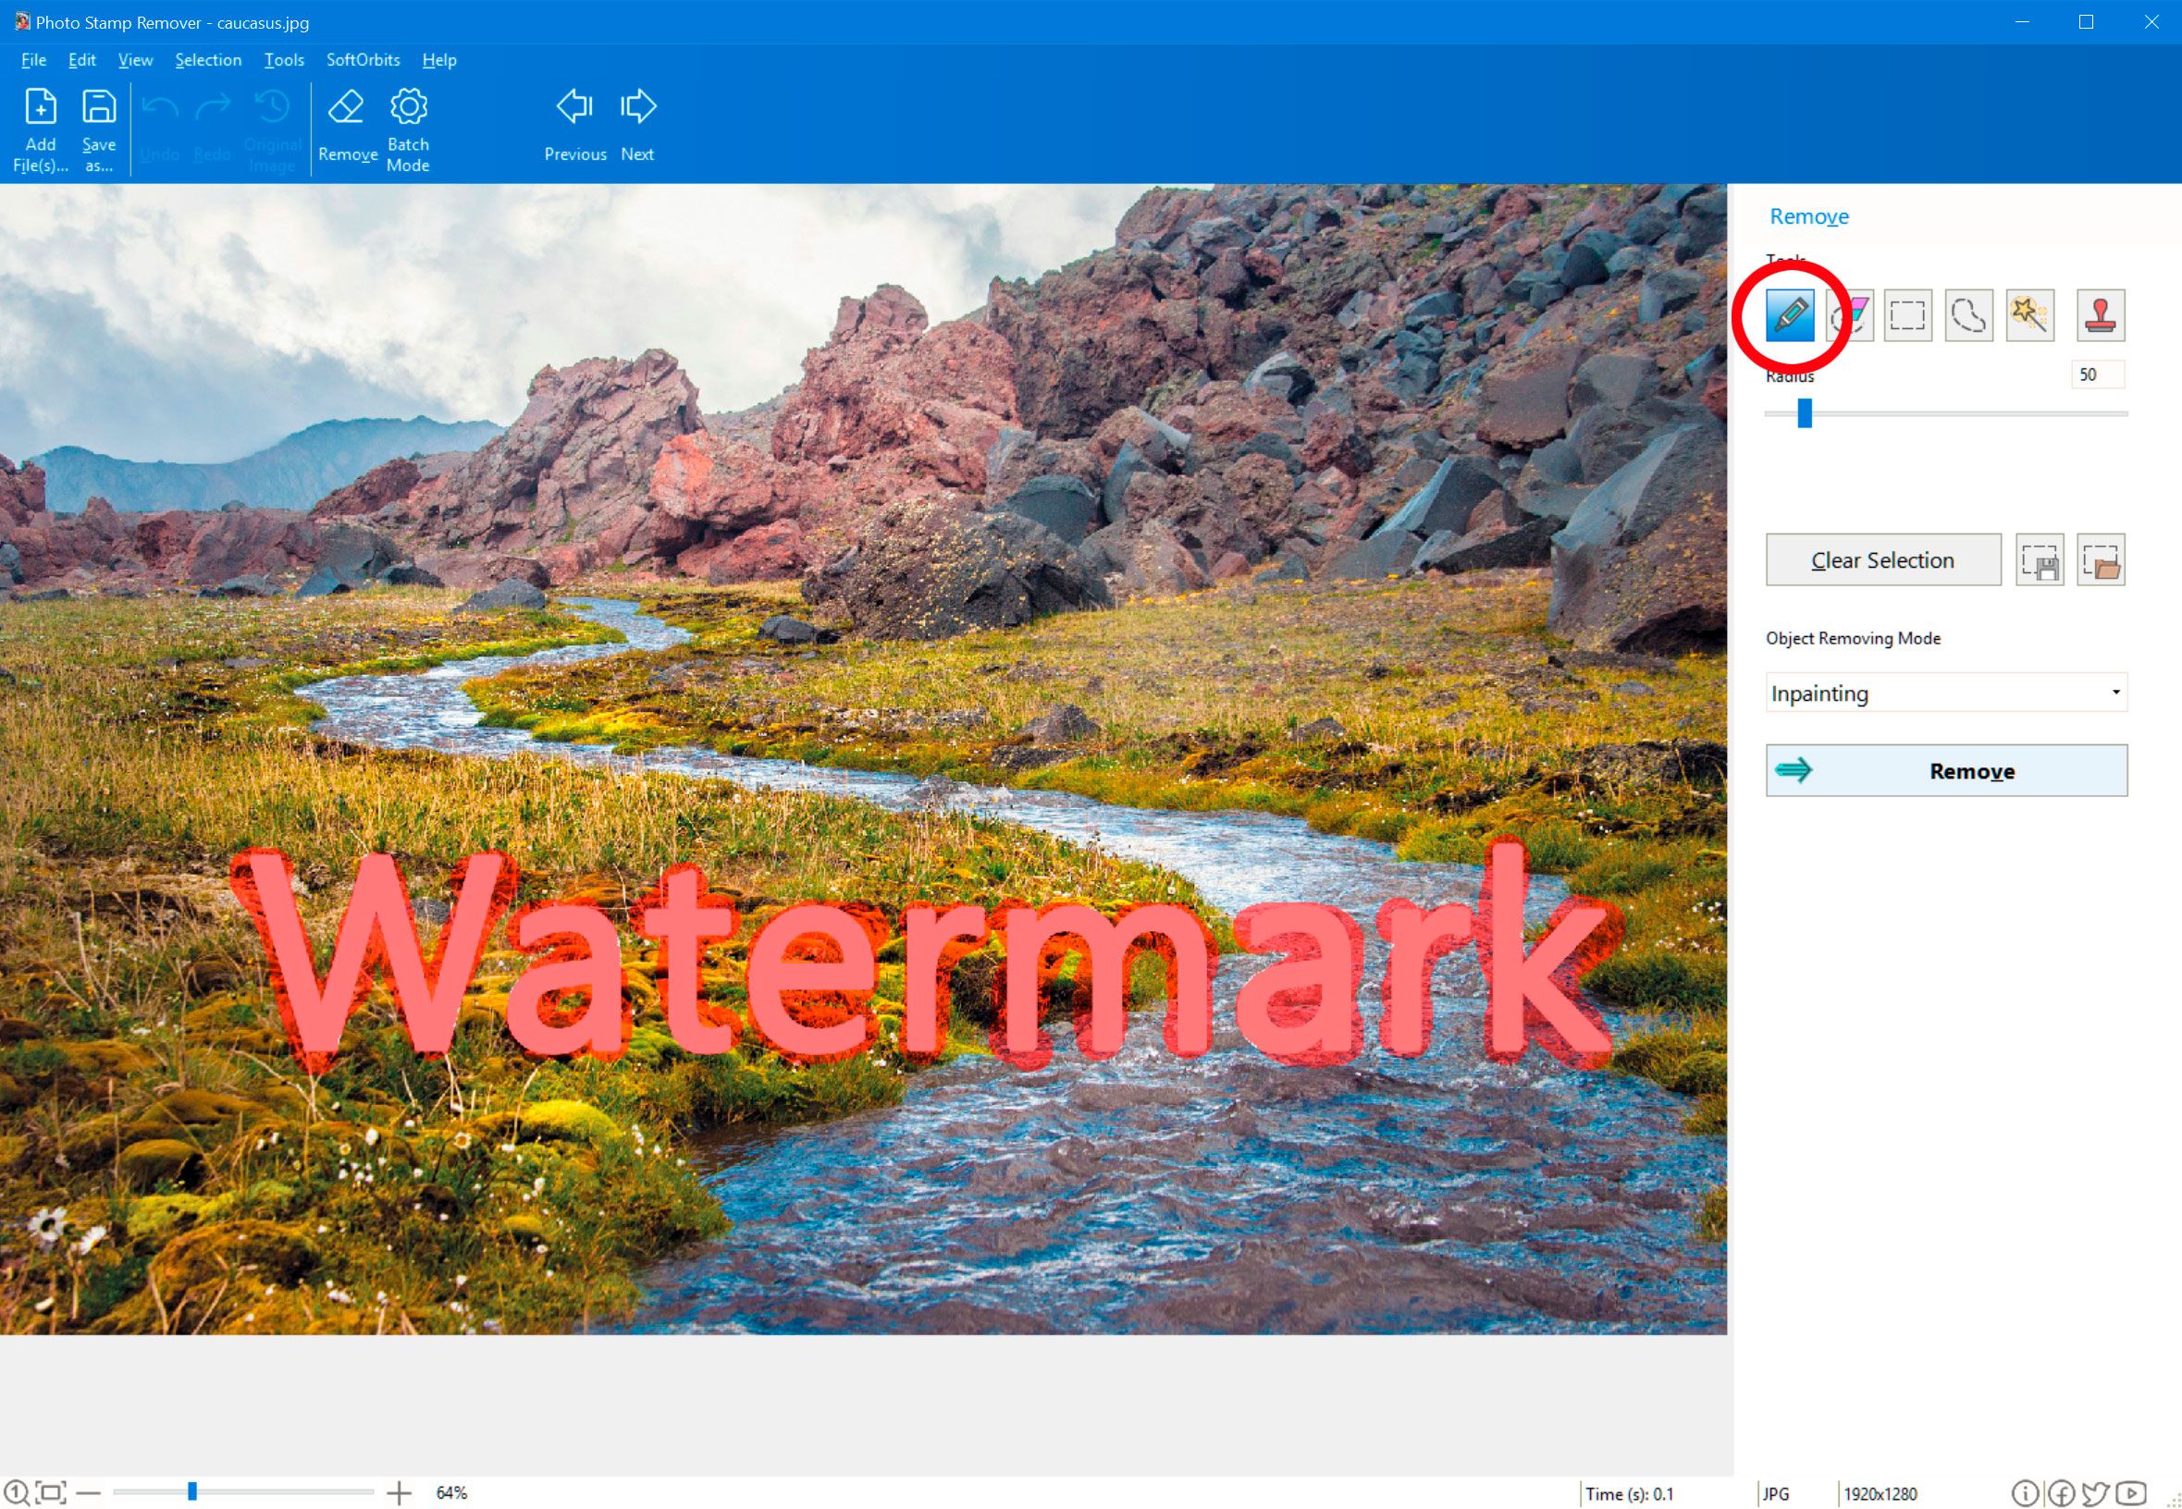
Task: Select the Rectangle selection tool
Action: 1905,313
